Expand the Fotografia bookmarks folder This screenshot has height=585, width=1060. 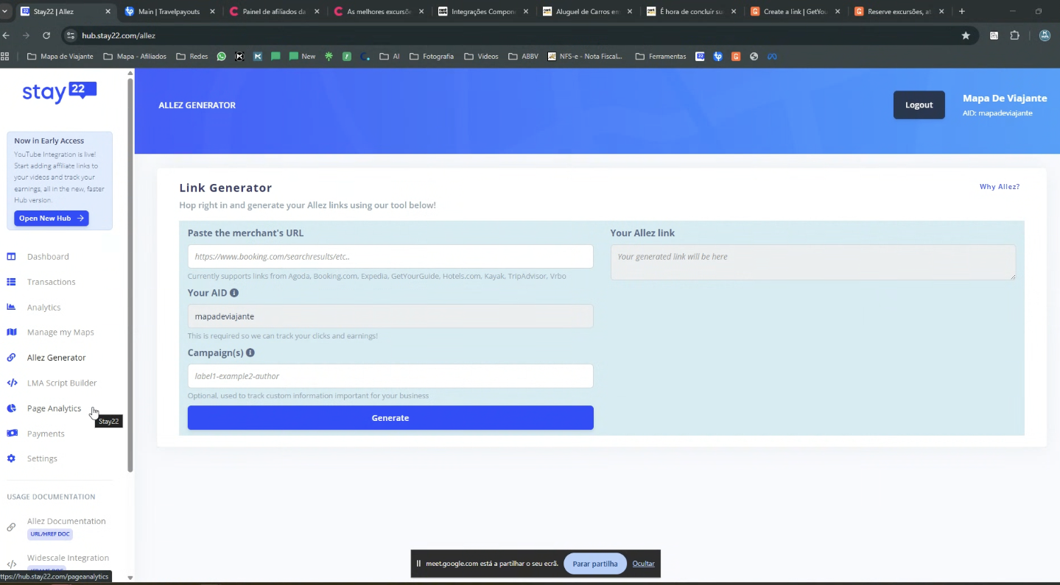pyautogui.click(x=432, y=57)
